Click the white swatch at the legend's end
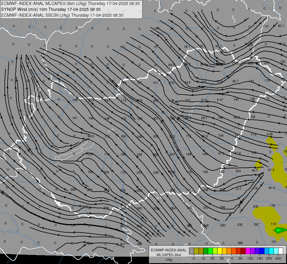 coord(281,251)
